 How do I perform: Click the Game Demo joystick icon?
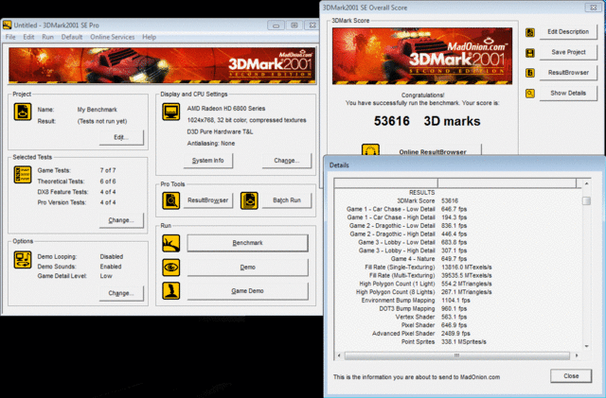170,290
